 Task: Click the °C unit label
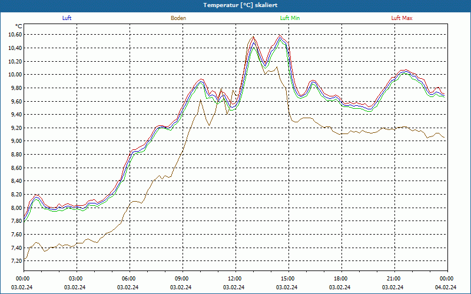(x=19, y=26)
